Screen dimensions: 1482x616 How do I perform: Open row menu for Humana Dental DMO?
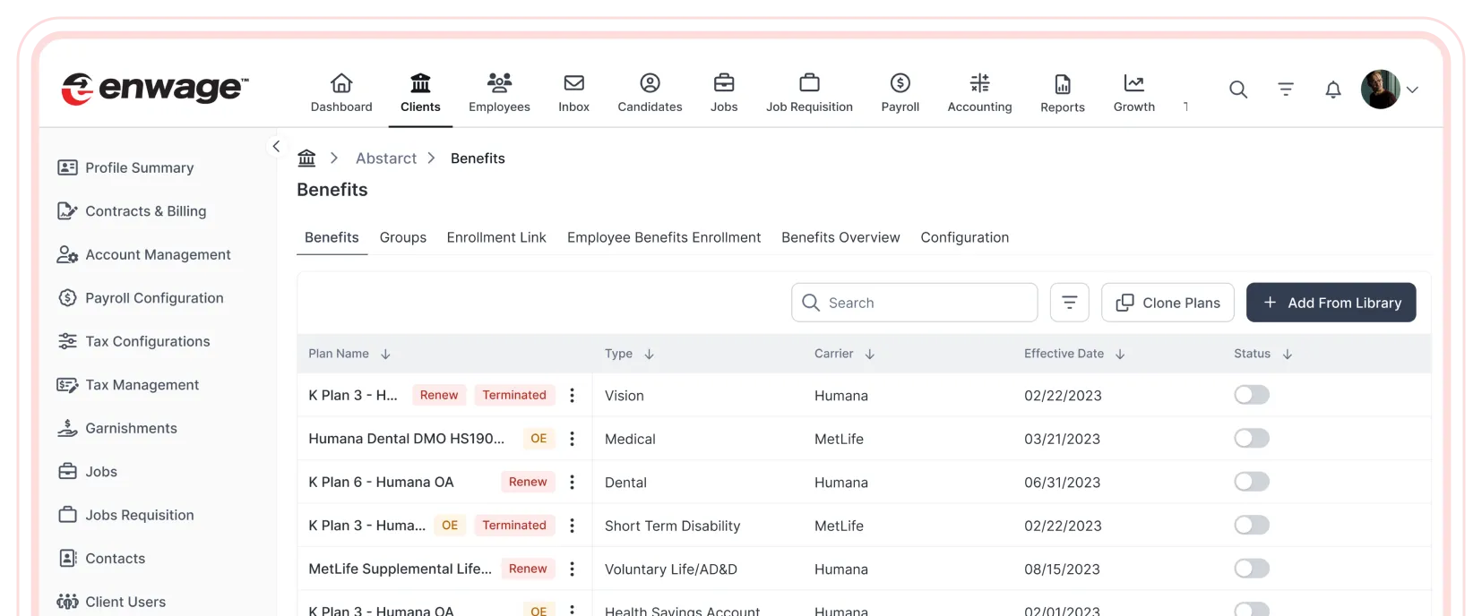[572, 439]
